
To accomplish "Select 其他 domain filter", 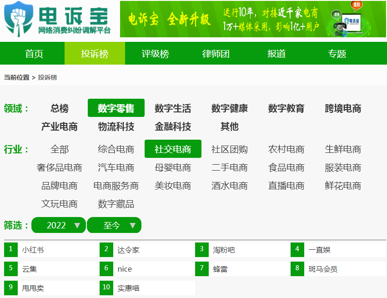I will (x=230, y=126).
